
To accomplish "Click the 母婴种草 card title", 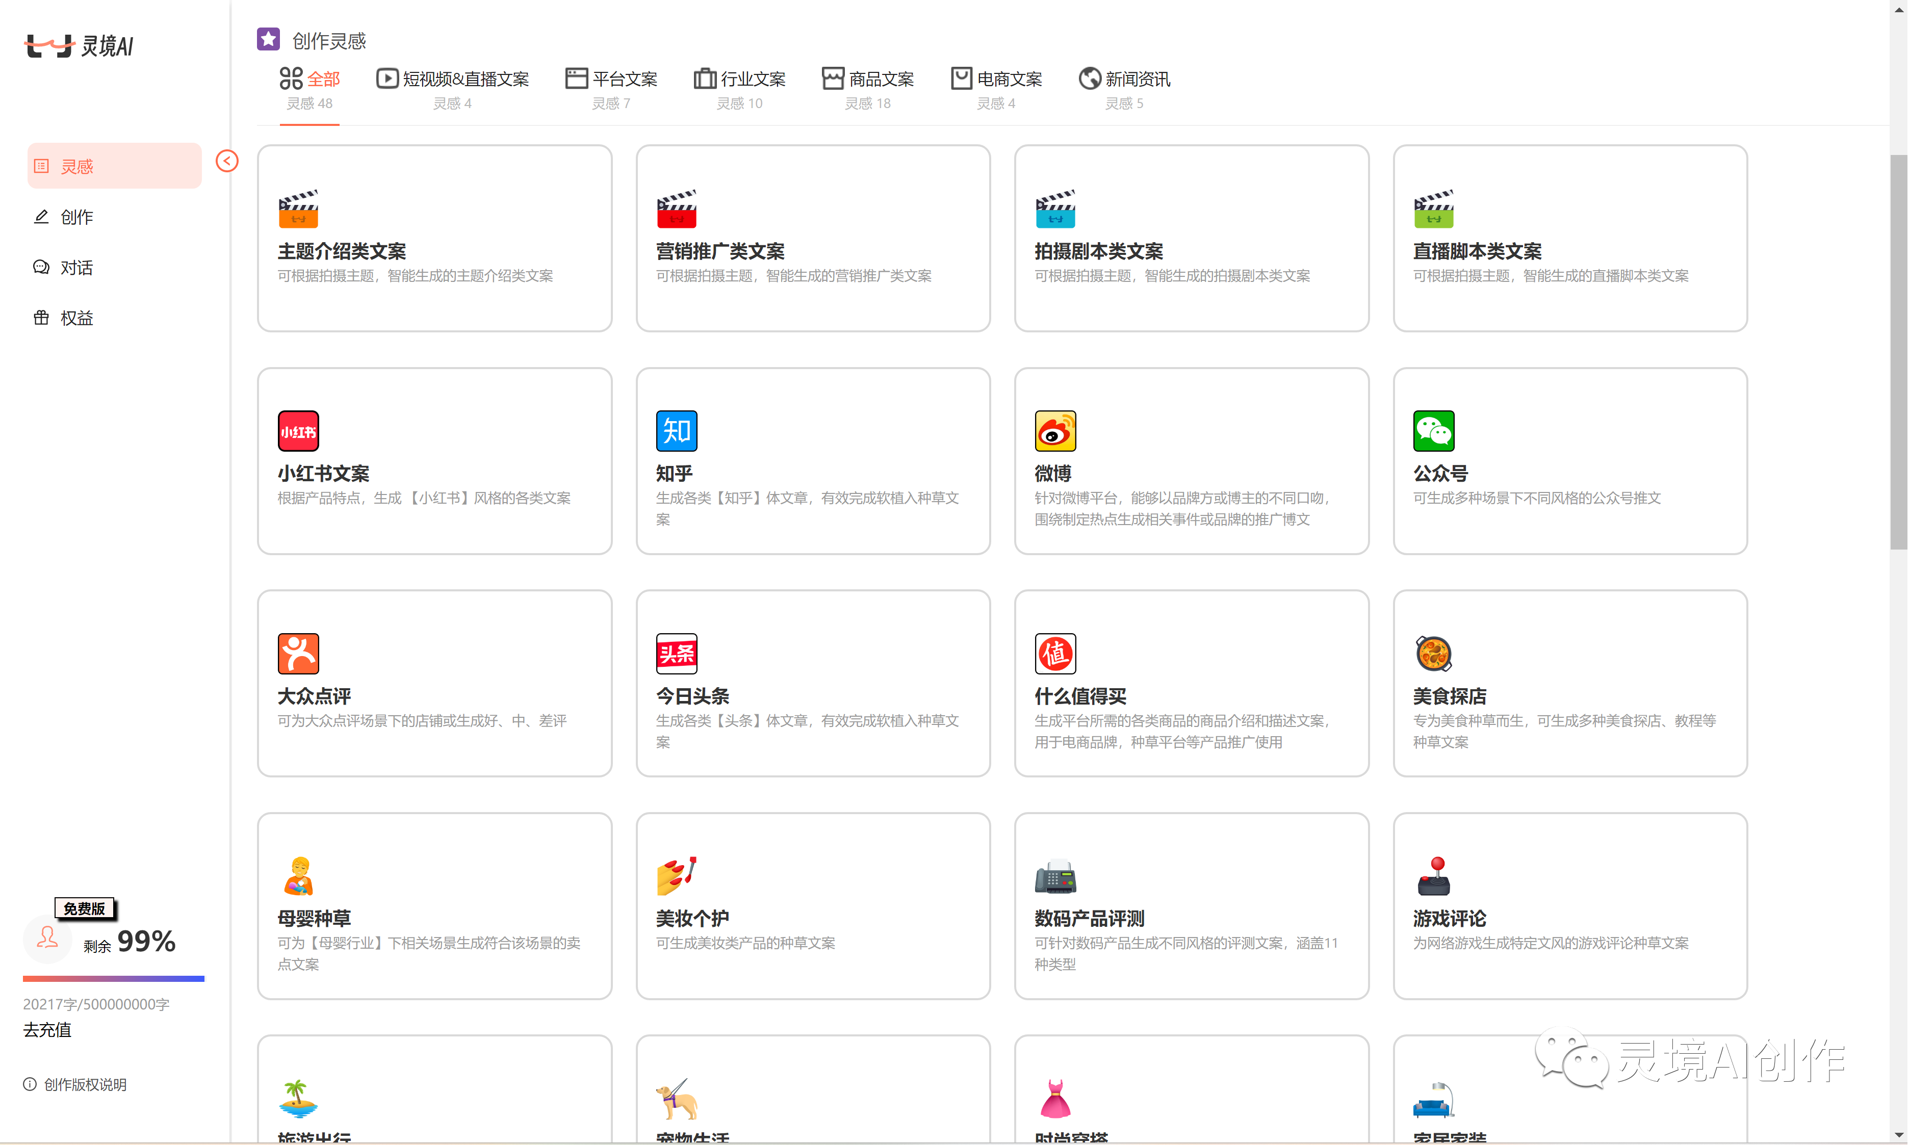I will [314, 918].
